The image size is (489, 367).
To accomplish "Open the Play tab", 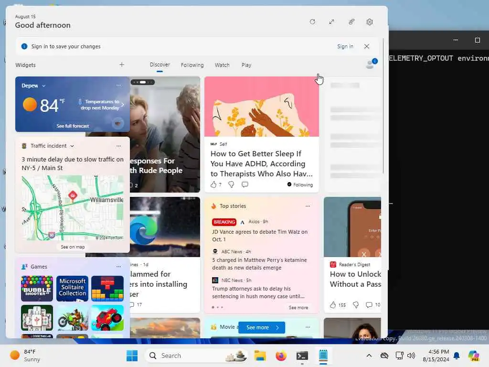I will click(246, 65).
